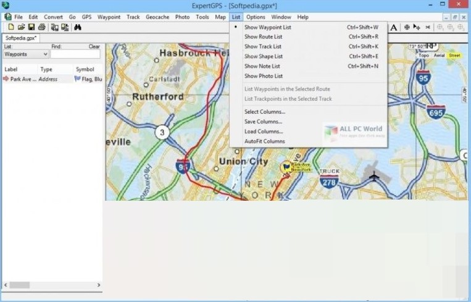Open the GPS menu

pos(86,17)
